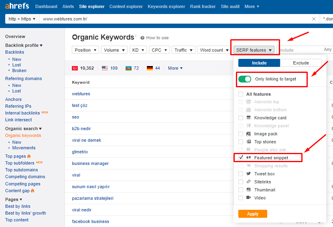Click the Featured snippet quote icon
Image resolution: width=333 pixels, height=227 pixels.
point(248,158)
